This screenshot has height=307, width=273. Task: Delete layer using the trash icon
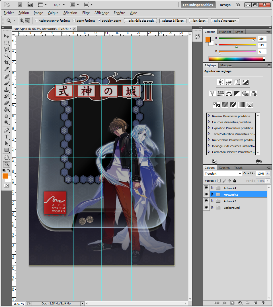[263, 303]
